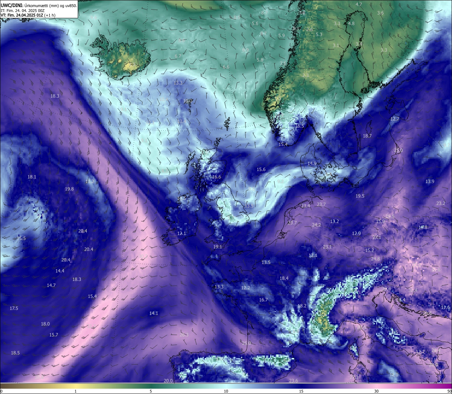Click the map value '18.7'
452x394 pixels.
point(367,136)
